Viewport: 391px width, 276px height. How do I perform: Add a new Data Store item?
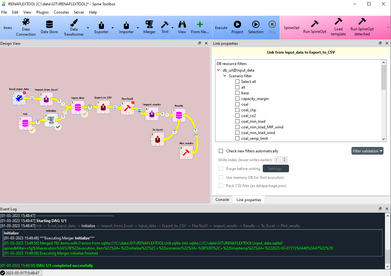pos(49,27)
